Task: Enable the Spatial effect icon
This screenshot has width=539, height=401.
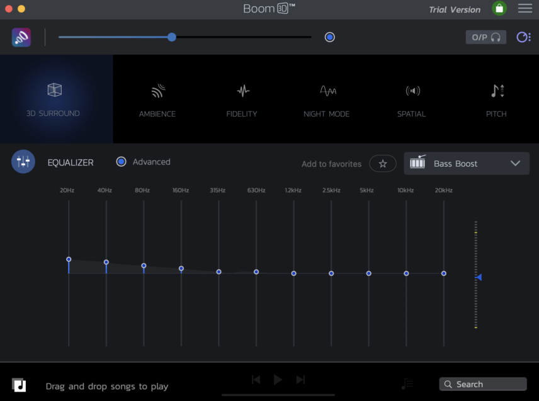Action: [x=413, y=91]
